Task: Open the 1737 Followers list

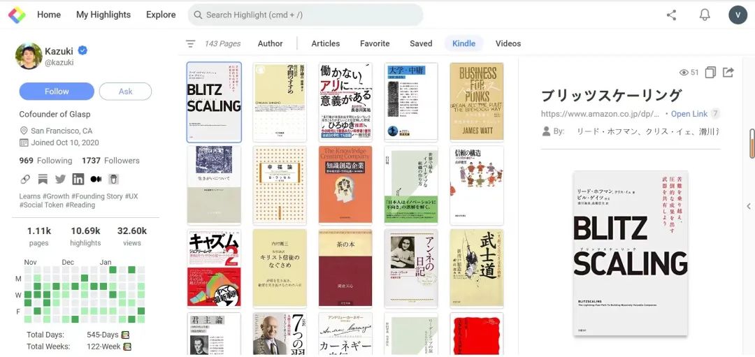Action: [110, 161]
